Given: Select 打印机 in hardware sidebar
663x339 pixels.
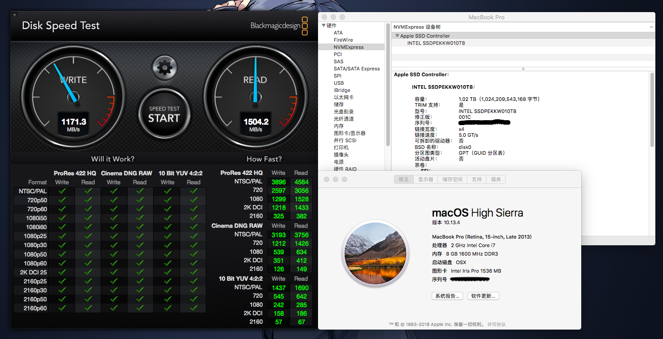Looking at the screenshot, I should [341, 148].
